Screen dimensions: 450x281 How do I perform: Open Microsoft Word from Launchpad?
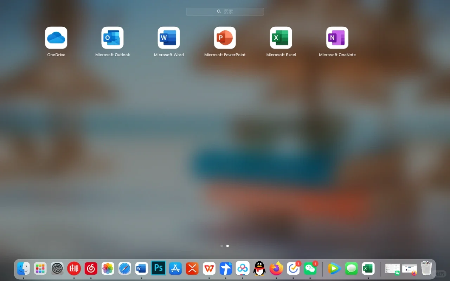coord(169,38)
